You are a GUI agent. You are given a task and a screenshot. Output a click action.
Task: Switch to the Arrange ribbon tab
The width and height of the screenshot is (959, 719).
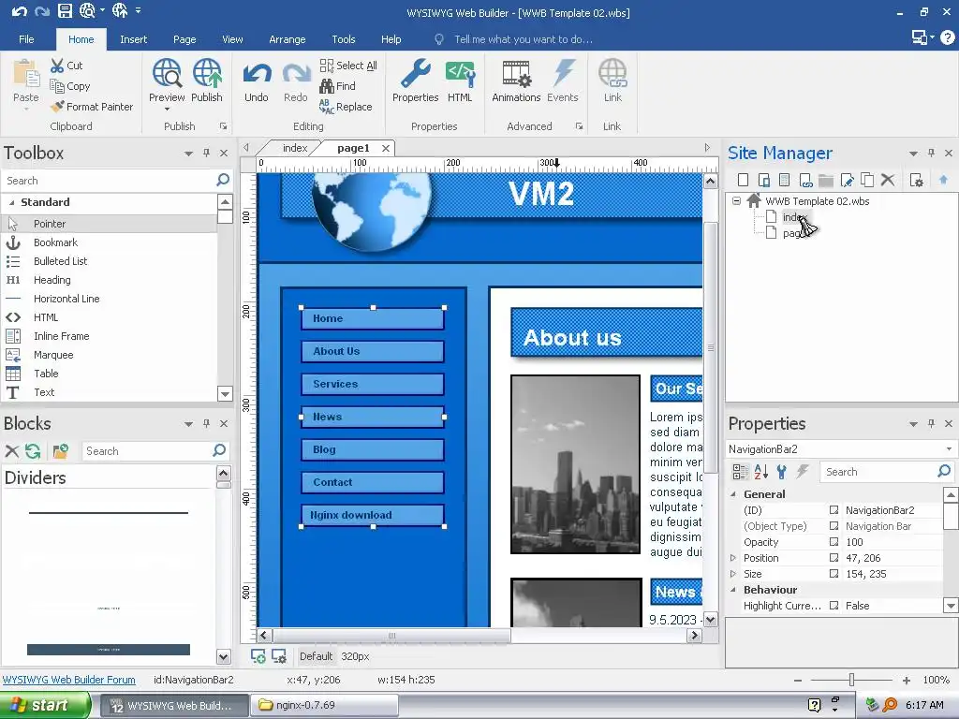coord(287,39)
